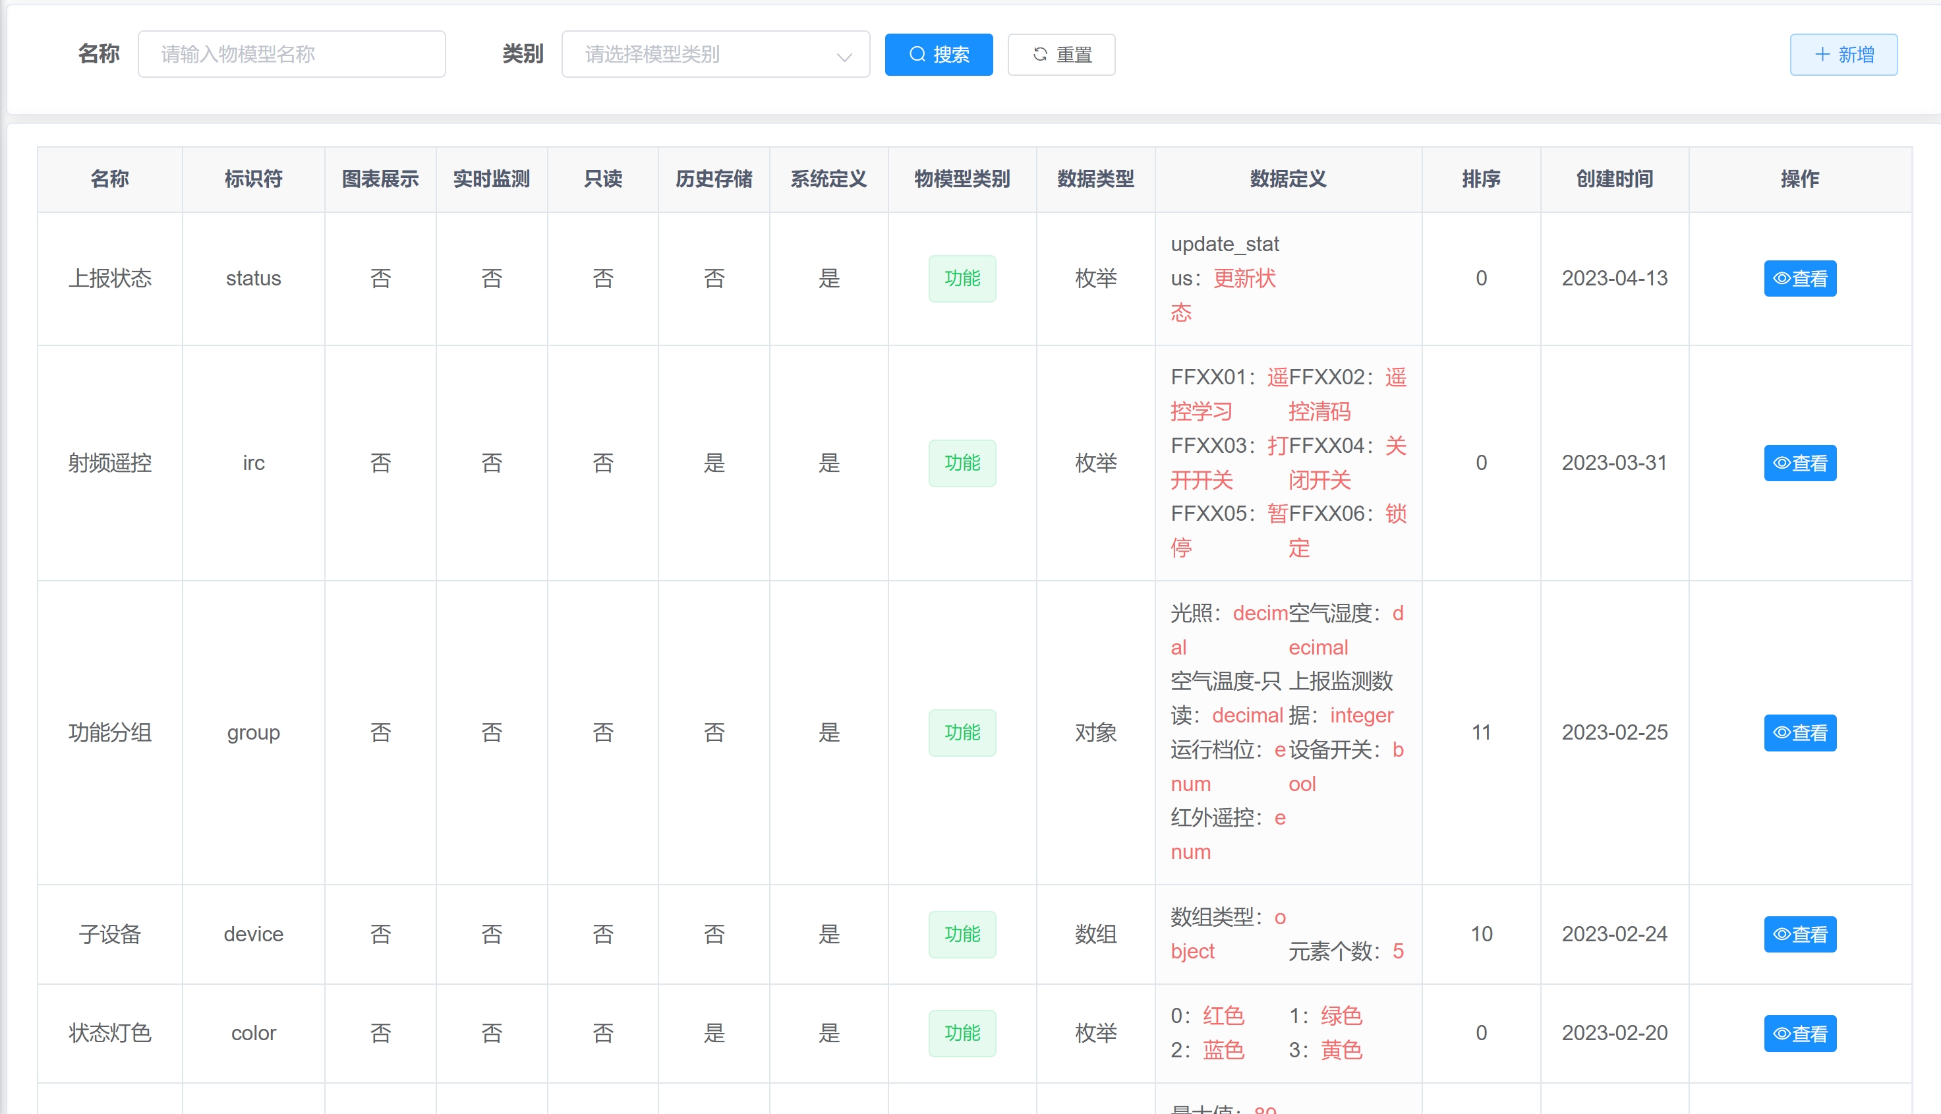This screenshot has height=1114, width=1941.
Task: Click the date 2023-04-13
Action: 1615,278
